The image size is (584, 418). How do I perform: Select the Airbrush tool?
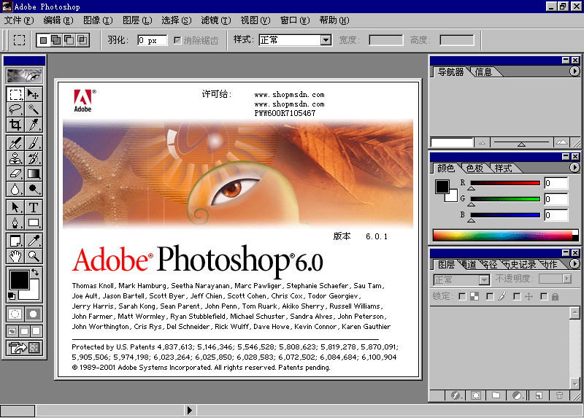coord(15,143)
